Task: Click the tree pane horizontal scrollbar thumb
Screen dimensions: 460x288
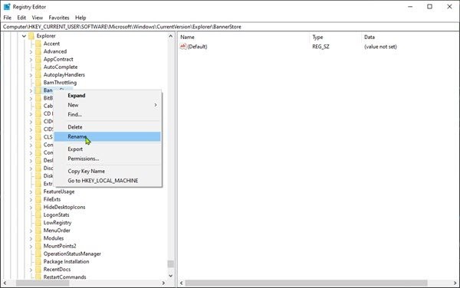Action: pos(42,283)
